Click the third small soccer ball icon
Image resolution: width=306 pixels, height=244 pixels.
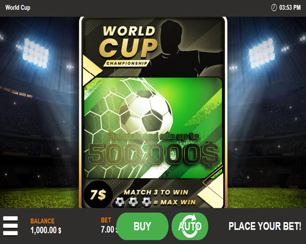tap(147, 202)
